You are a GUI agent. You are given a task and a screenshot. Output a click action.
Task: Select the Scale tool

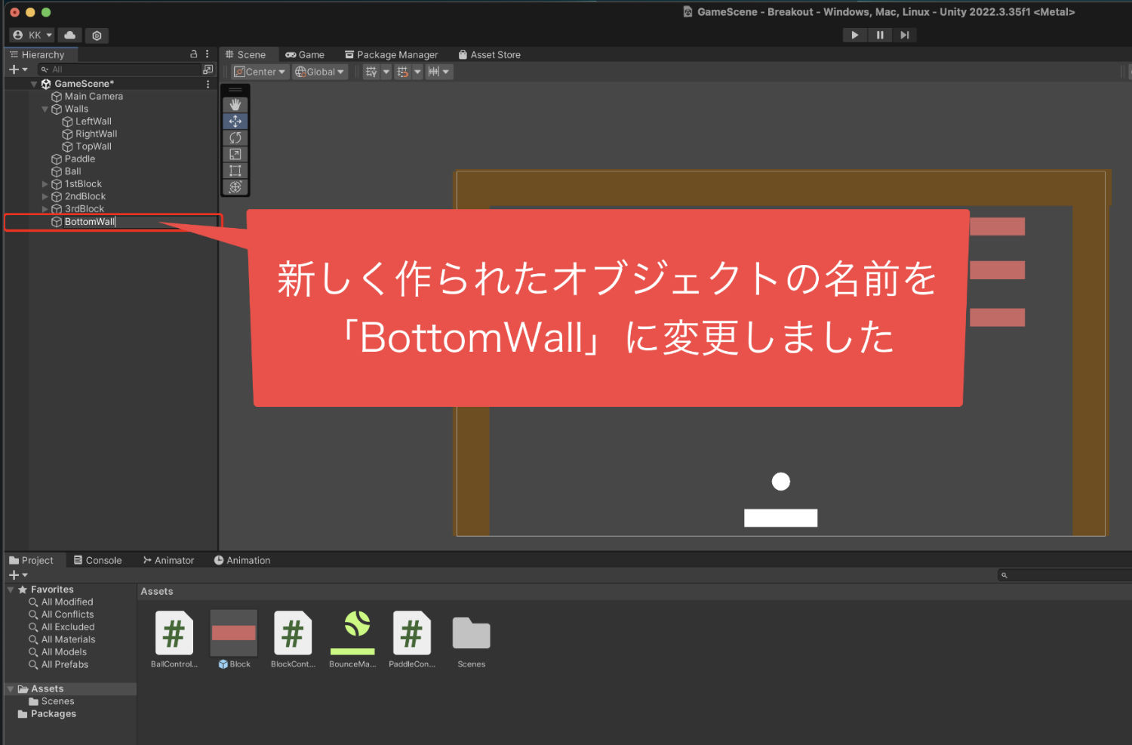(235, 154)
